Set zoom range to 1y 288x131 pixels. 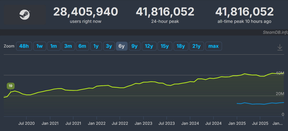point(96,46)
